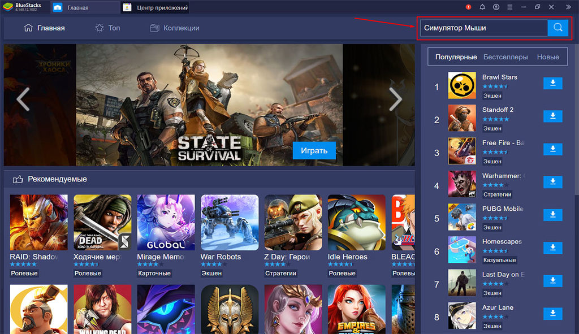Click the Рекомендуемые thumbs-up heading
This screenshot has width=579, height=334.
click(x=50, y=179)
